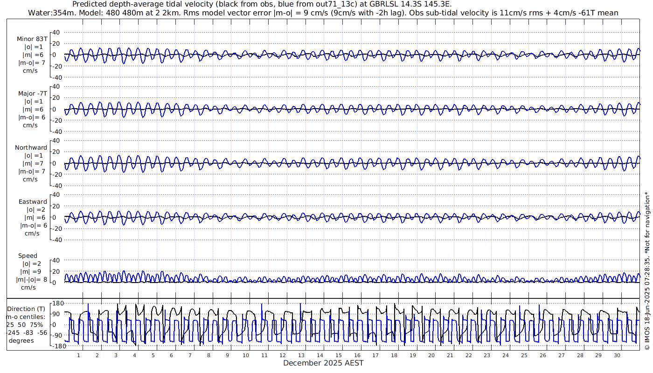Screen dimensions: 653x373
Task: Select the "Speed" panel label
Action: [28, 256]
